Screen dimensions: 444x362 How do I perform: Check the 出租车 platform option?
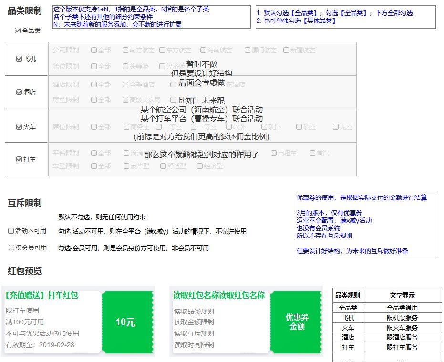(273, 153)
